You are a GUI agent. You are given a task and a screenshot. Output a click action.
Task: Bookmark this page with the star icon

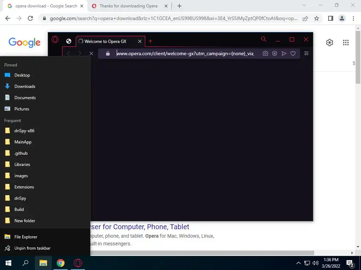click(x=317, y=18)
